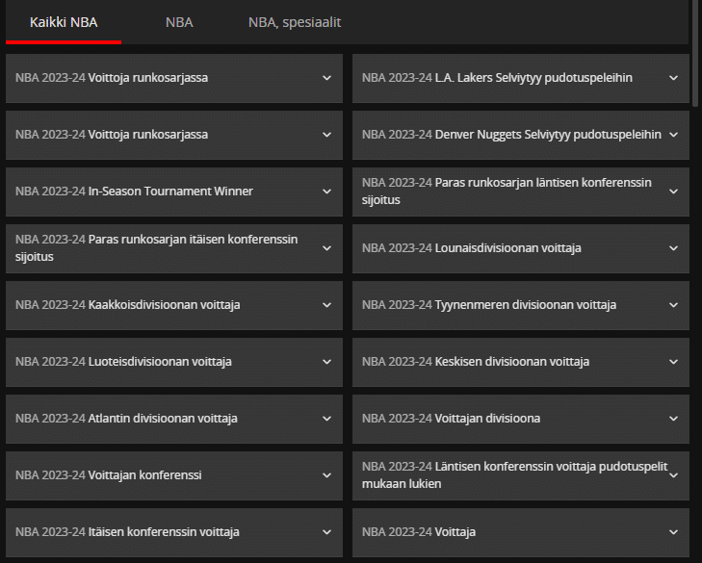Viewport: 702px width, 563px height.
Task: Expand Atlantin divisioonan voittaja chevron
Action: [326, 419]
